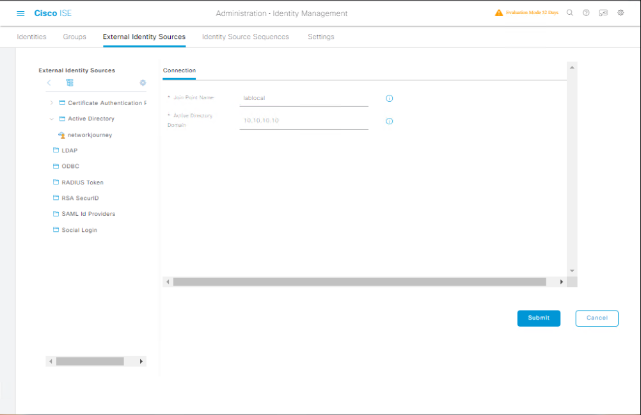Click the Evaluation Mode 52 Days link
This screenshot has width=641, height=415.
coord(532,13)
